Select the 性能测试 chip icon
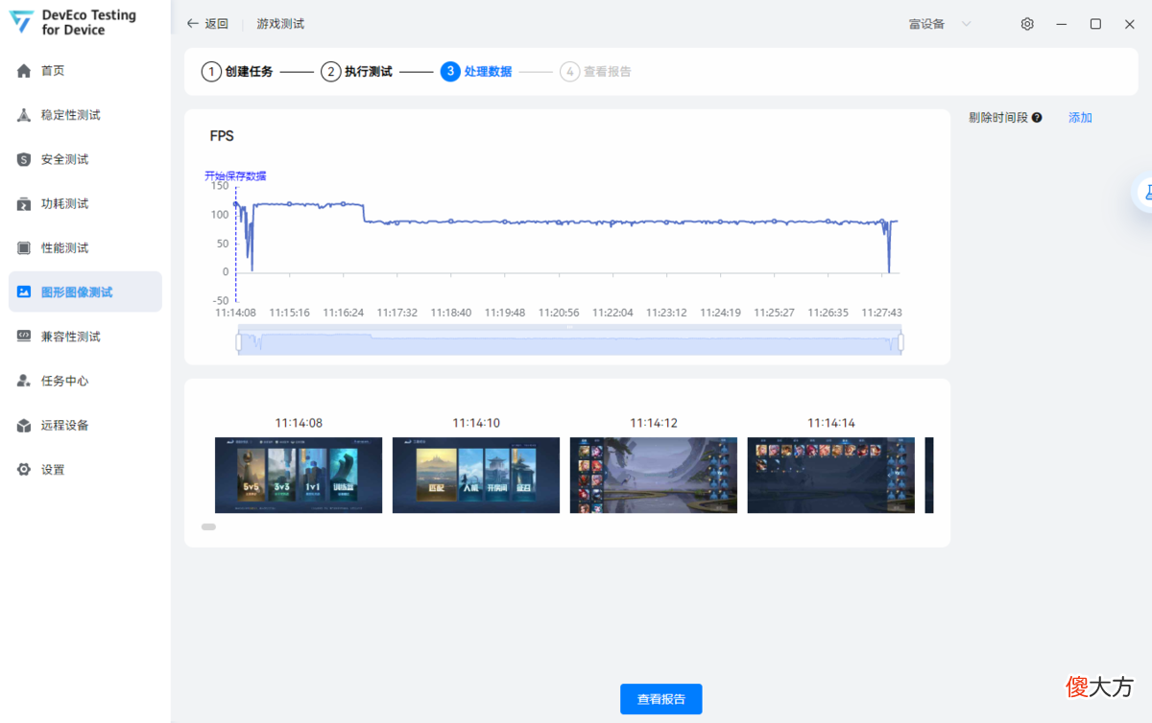 point(24,248)
